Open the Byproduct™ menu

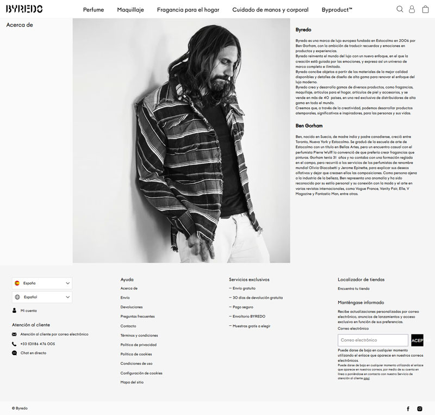(x=337, y=10)
